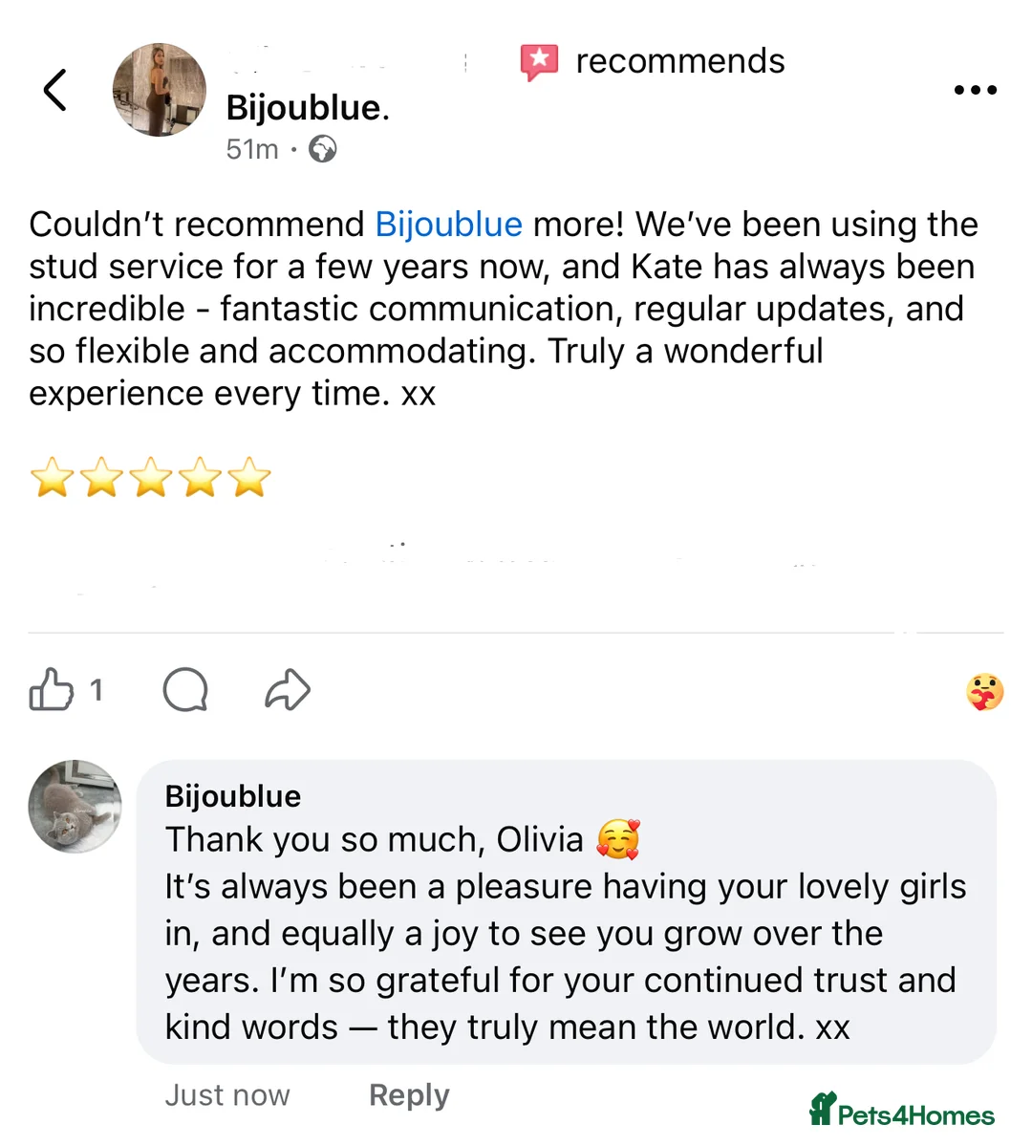
Task: Go back using the left arrow
Action: click(x=55, y=91)
